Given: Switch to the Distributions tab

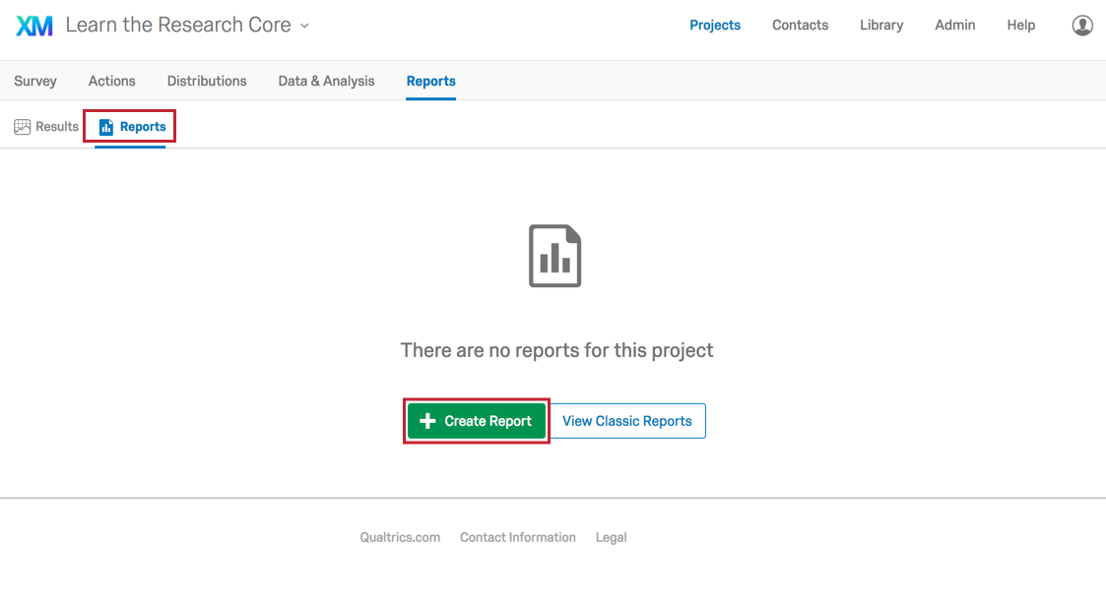Looking at the screenshot, I should (207, 81).
